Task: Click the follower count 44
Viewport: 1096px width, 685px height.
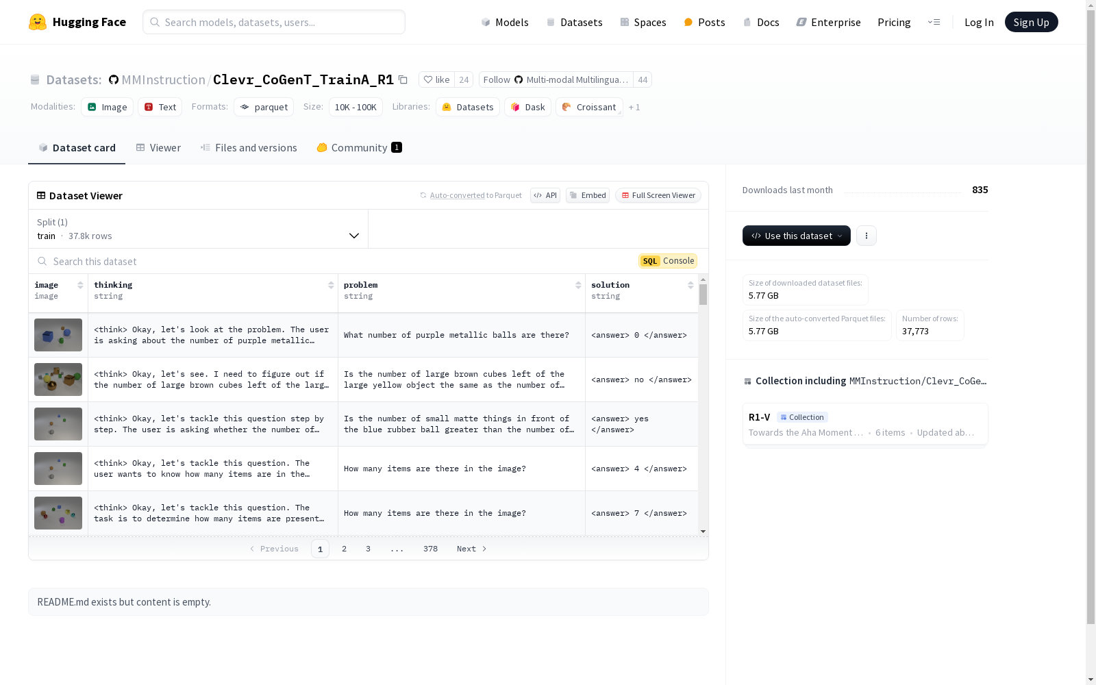Action: pyautogui.click(x=643, y=79)
